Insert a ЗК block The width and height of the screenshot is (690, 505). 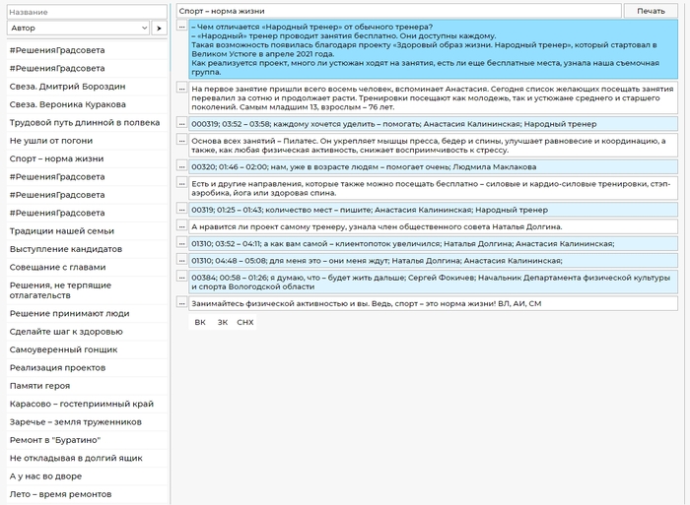tap(223, 322)
